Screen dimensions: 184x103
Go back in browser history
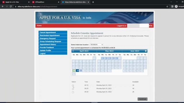pyautogui.click(x=3, y=7)
